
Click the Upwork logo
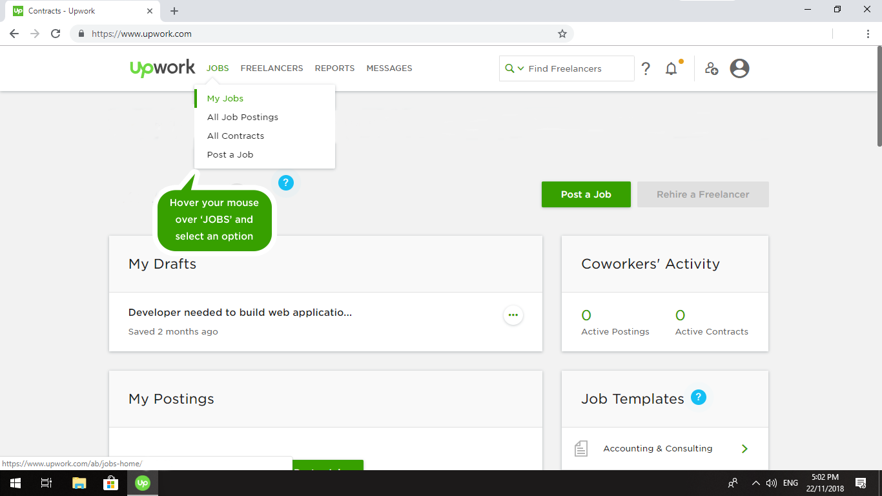click(162, 68)
